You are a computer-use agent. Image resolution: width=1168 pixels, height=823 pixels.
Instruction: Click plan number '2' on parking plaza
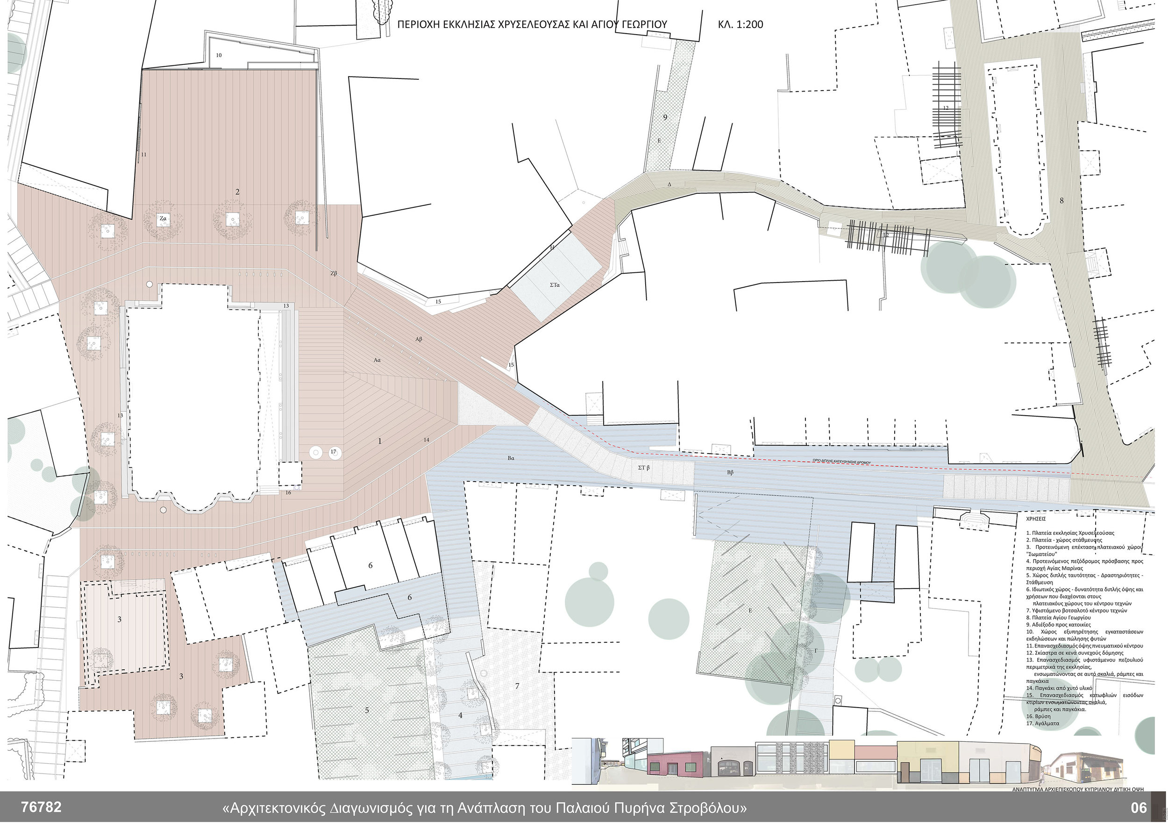(x=237, y=192)
